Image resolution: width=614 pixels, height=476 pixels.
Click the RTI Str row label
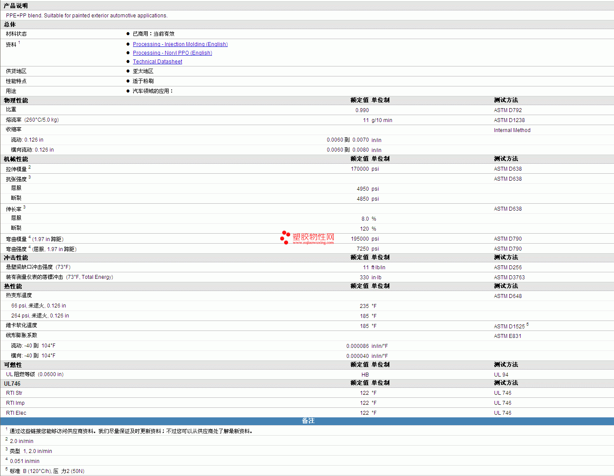click(x=14, y=393)
